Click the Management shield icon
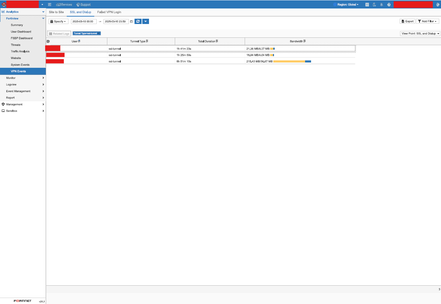The image size is (441, 304). (3, 104)
